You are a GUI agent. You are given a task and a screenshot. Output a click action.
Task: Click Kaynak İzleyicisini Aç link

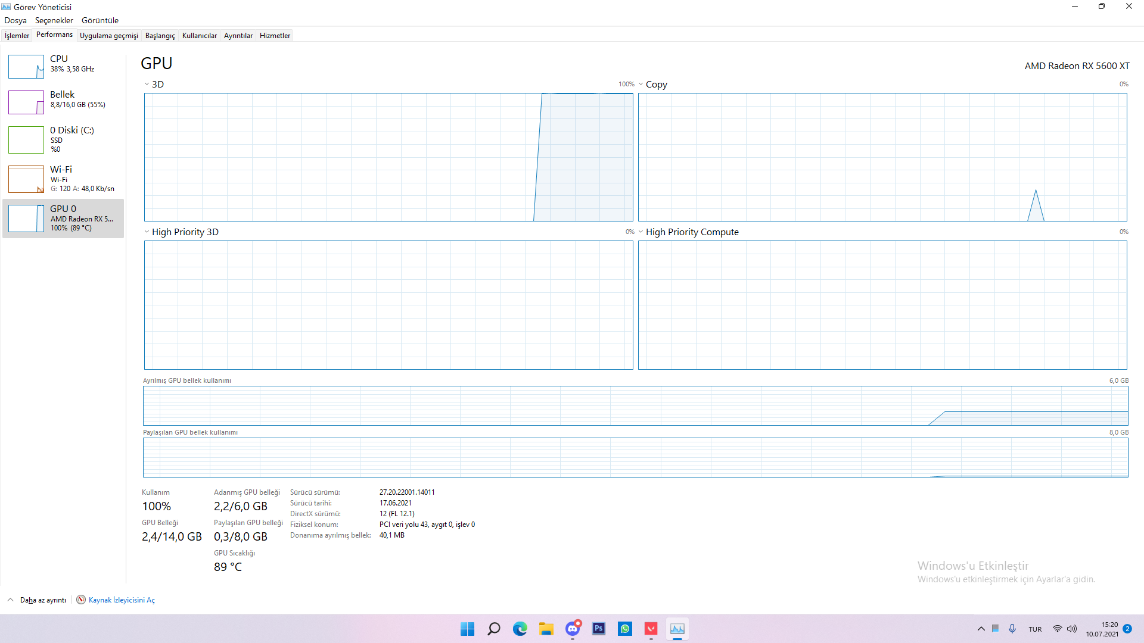[x=122, y=600]
